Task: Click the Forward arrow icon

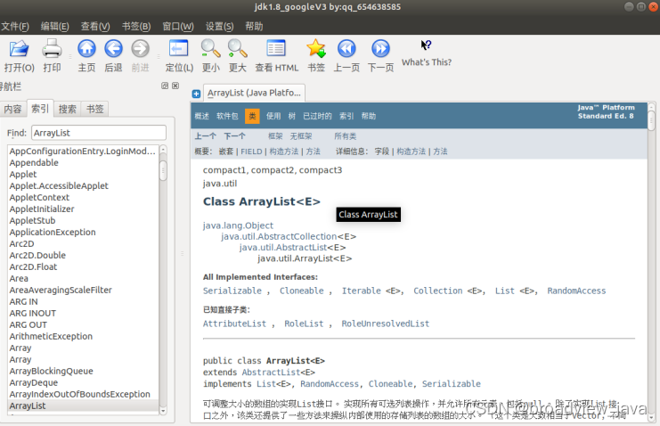Action: tap(140, 48)
